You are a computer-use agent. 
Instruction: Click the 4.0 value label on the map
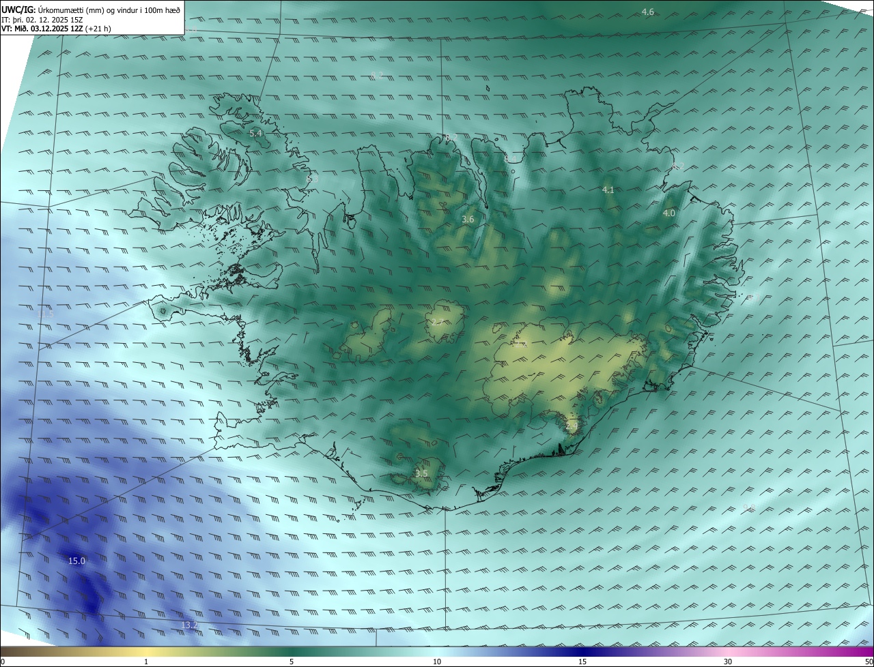click(669, 213)
